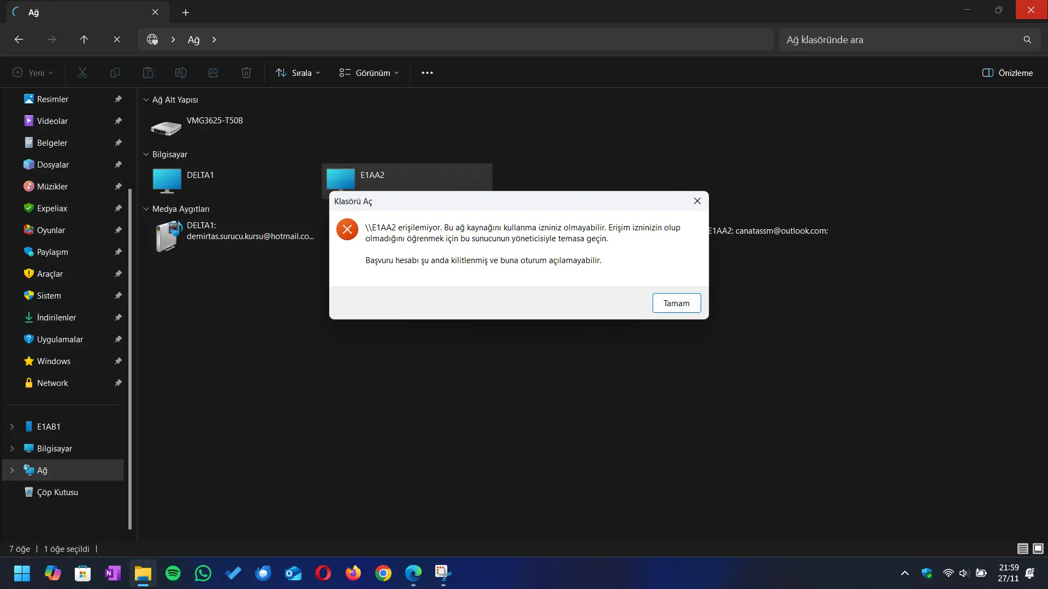Open Uygulamalar in the sidebar
The image size is (1048, 589).
[x=60, y=339]
